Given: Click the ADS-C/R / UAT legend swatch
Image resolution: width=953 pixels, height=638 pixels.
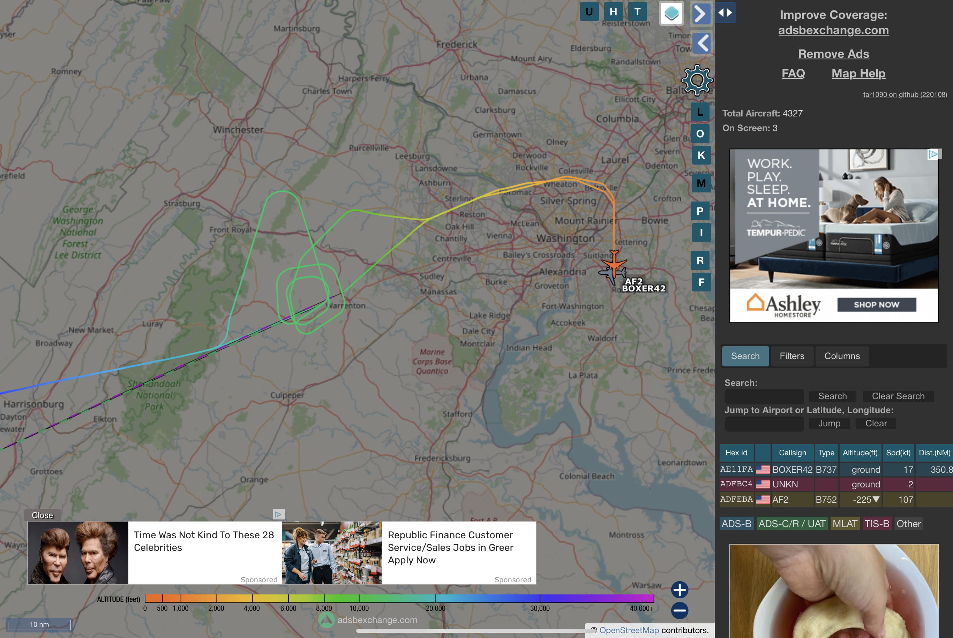Looking at the screenshot, I should [x=792, y=524].
